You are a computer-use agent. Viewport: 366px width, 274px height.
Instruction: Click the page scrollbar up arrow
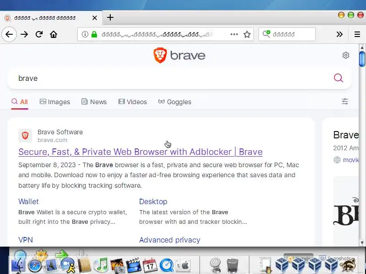362,47
